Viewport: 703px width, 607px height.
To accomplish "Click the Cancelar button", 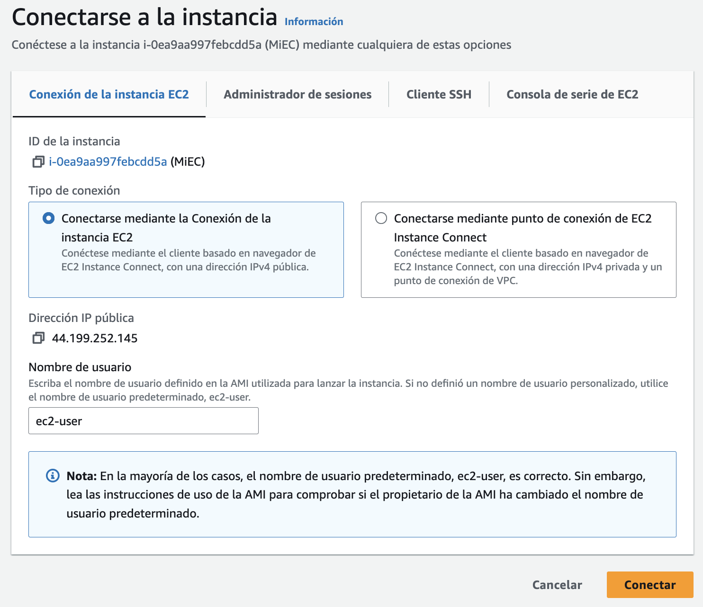I will click(x=557, y=585).
